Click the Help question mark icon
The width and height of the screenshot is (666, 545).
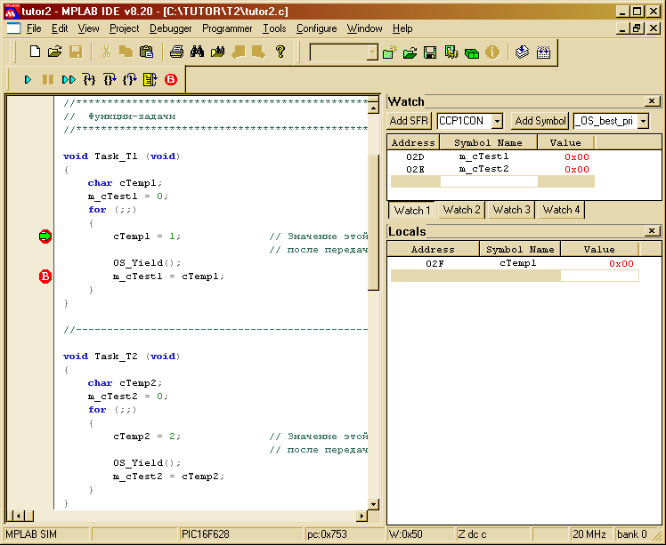(280, 52)
